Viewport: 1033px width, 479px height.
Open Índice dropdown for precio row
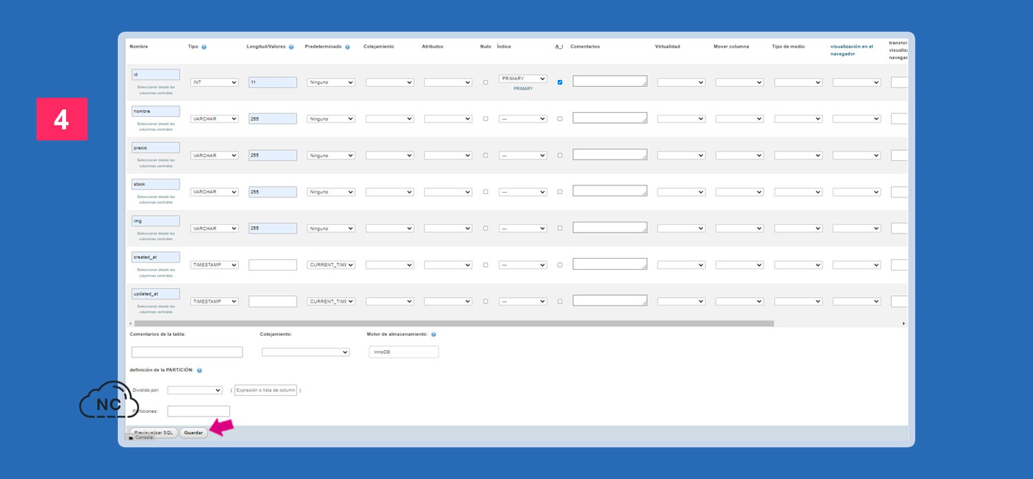[x=523, y=156]
